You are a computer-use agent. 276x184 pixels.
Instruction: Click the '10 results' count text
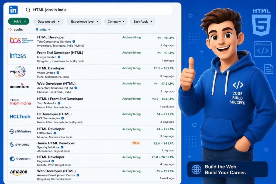click(x=15, y=30)
